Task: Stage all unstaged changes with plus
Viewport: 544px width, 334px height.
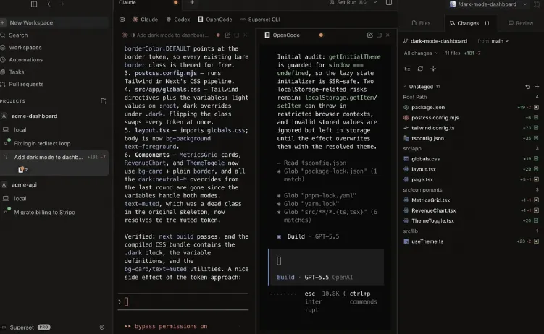Action: pos(537,87)
